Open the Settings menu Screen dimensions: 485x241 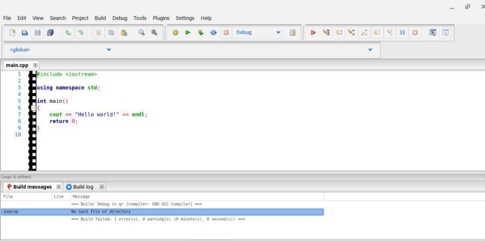(x=185, y=18)
